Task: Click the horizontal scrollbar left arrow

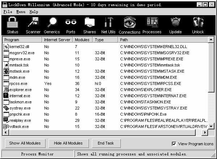Action: [x=5, y=133]
